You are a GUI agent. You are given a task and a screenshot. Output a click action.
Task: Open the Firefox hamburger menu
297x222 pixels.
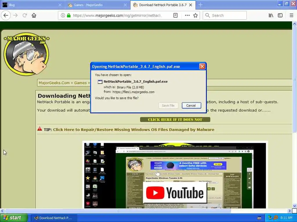[x=291, y=16]
